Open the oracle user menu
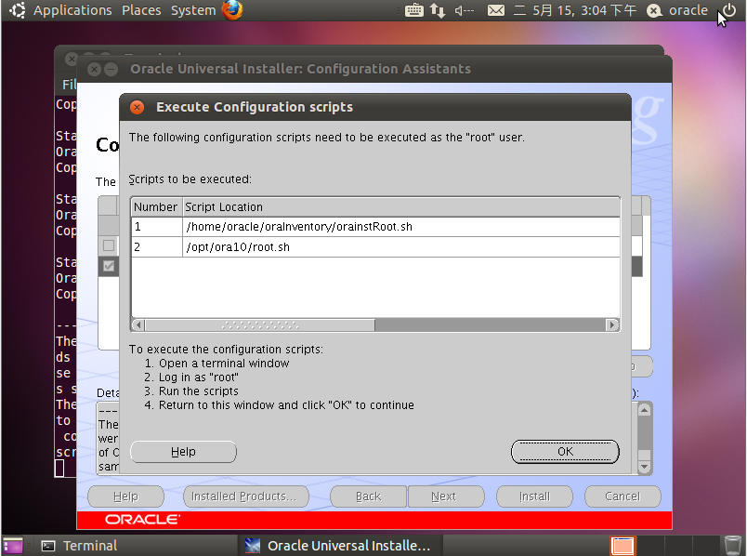Screen dimensions: 747x556 [x=677, y=10]
